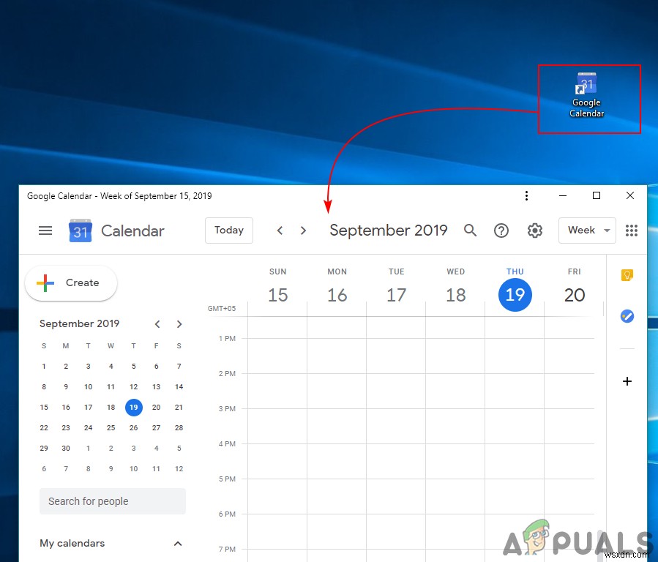Open the Google apps grid
Viewport: 658px width, 562px height.
[x=632, y=231]
